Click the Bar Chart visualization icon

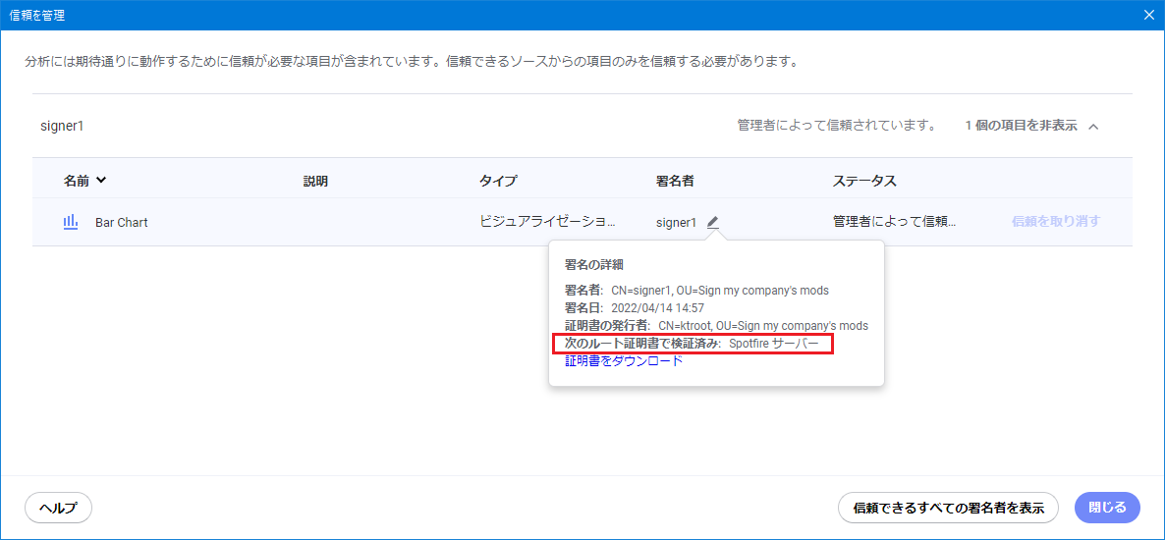[x=71, y=221]
